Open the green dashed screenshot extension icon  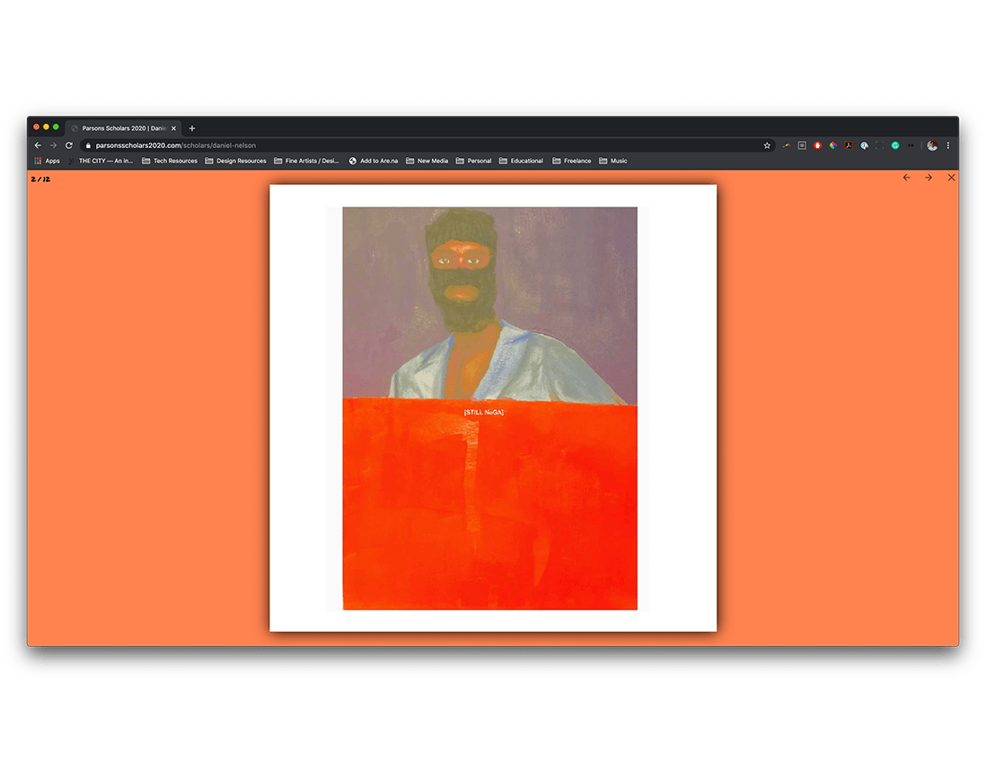[x=880, y=145]
